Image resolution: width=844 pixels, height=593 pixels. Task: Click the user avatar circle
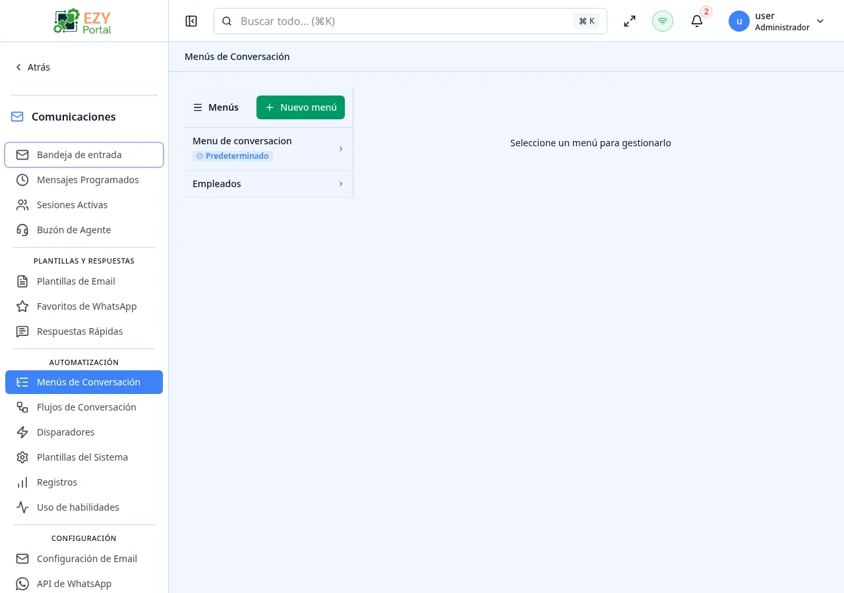[x=739, y=21]
